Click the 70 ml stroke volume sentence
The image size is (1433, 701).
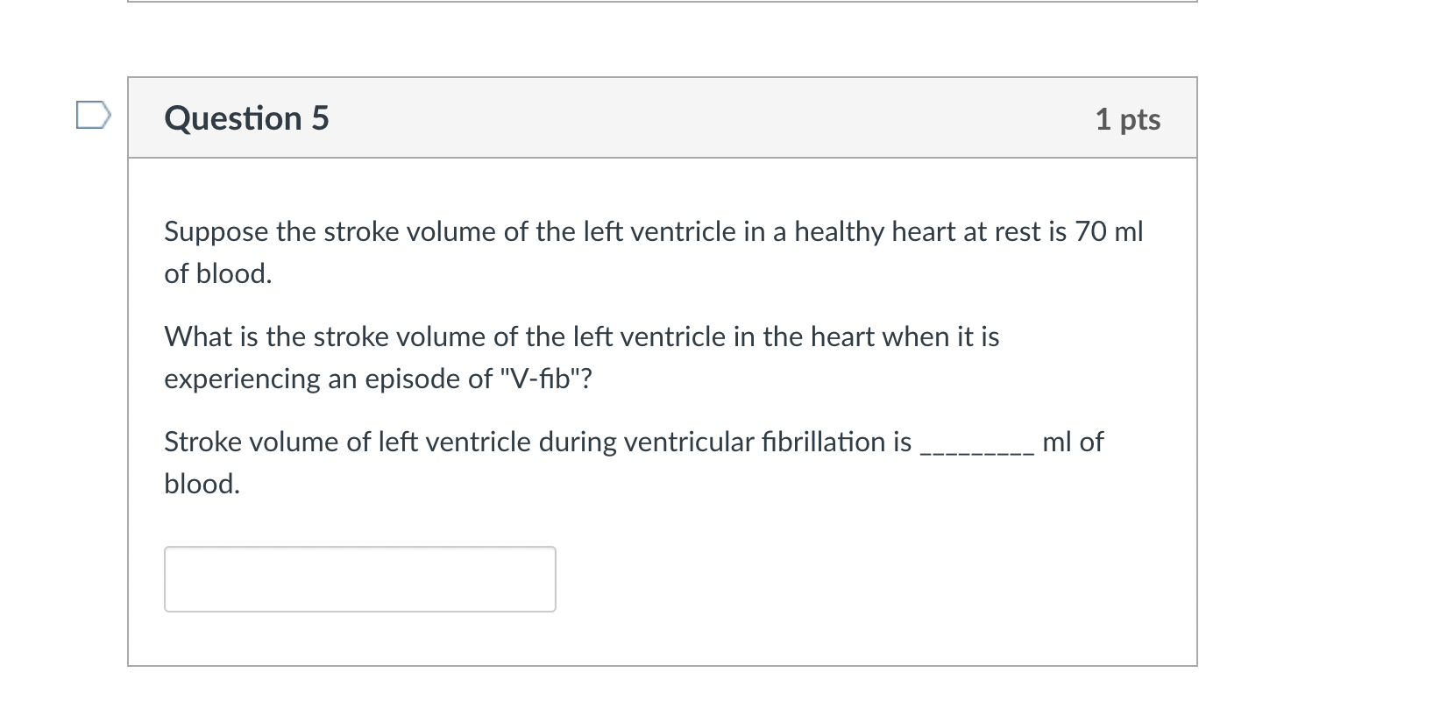click(653, 251)
